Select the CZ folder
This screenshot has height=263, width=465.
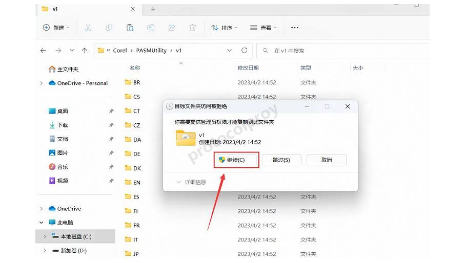[x=133, y=125]
